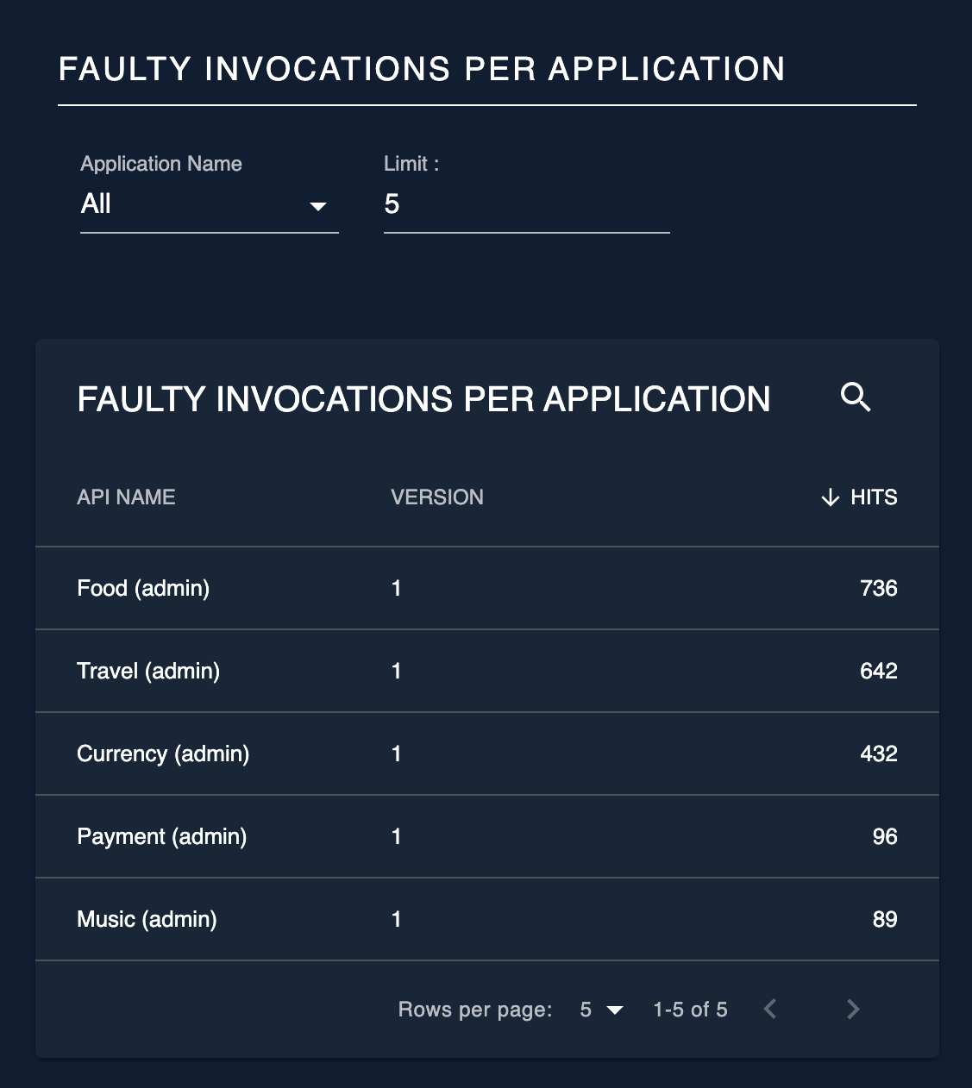Click the 89 hits value for Music
The height and width of the screenshot is (1088, 972).
pos(885,919)
